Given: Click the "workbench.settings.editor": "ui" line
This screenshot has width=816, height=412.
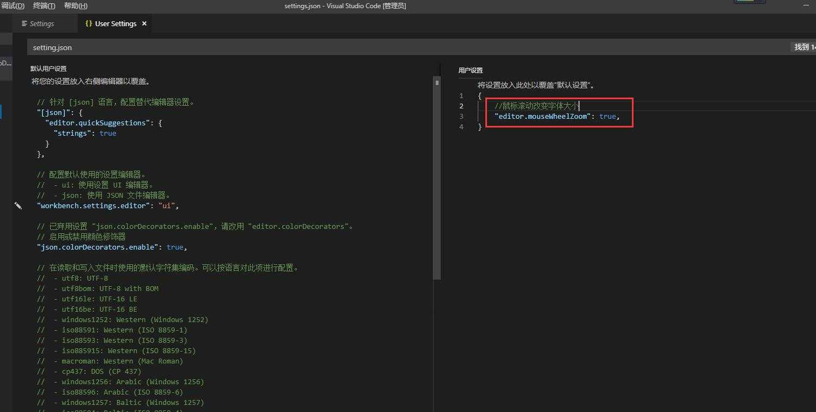Looking at the screenshot, I should tap(108, 205).
